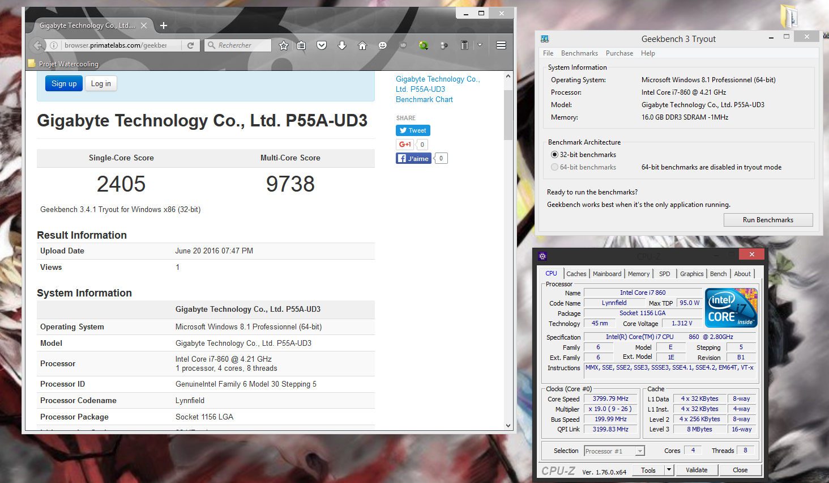
Task: Click the Multi-Core Score value 9738
Action: pyautogui.click(x=290, y=184)
